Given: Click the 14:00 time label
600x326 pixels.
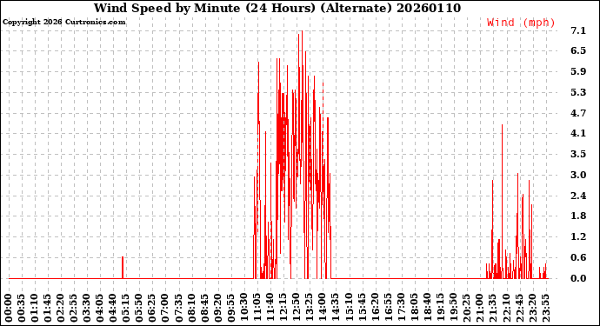Looking at the screenshot, I should click(323, 308).
